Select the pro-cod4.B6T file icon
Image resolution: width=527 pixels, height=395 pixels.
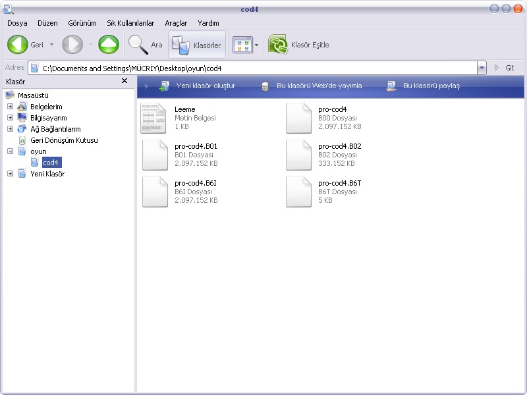(298, 192)
